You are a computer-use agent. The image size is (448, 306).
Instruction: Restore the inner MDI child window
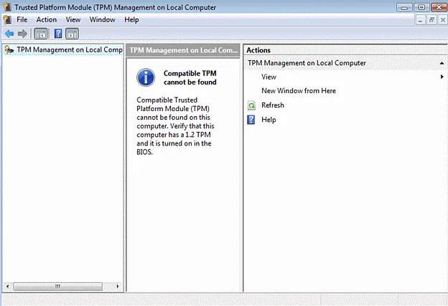(431, 20)
